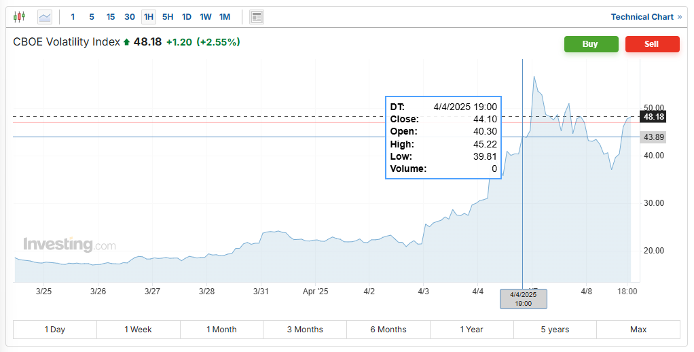This screenshot has height=352, width=694.
Task: Show the 5 years range
Action: click(555, 330)
